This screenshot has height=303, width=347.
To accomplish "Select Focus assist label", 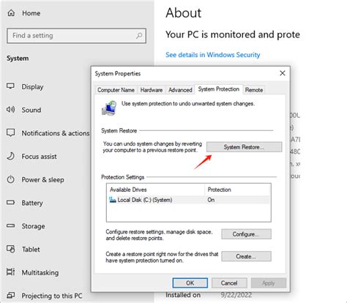I will coord(39,157).
